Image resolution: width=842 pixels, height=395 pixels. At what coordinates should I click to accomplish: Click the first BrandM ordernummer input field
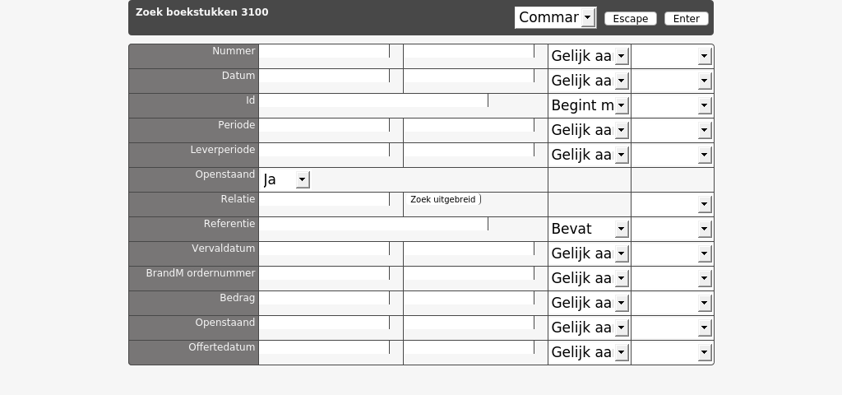[x=324, y=273]
